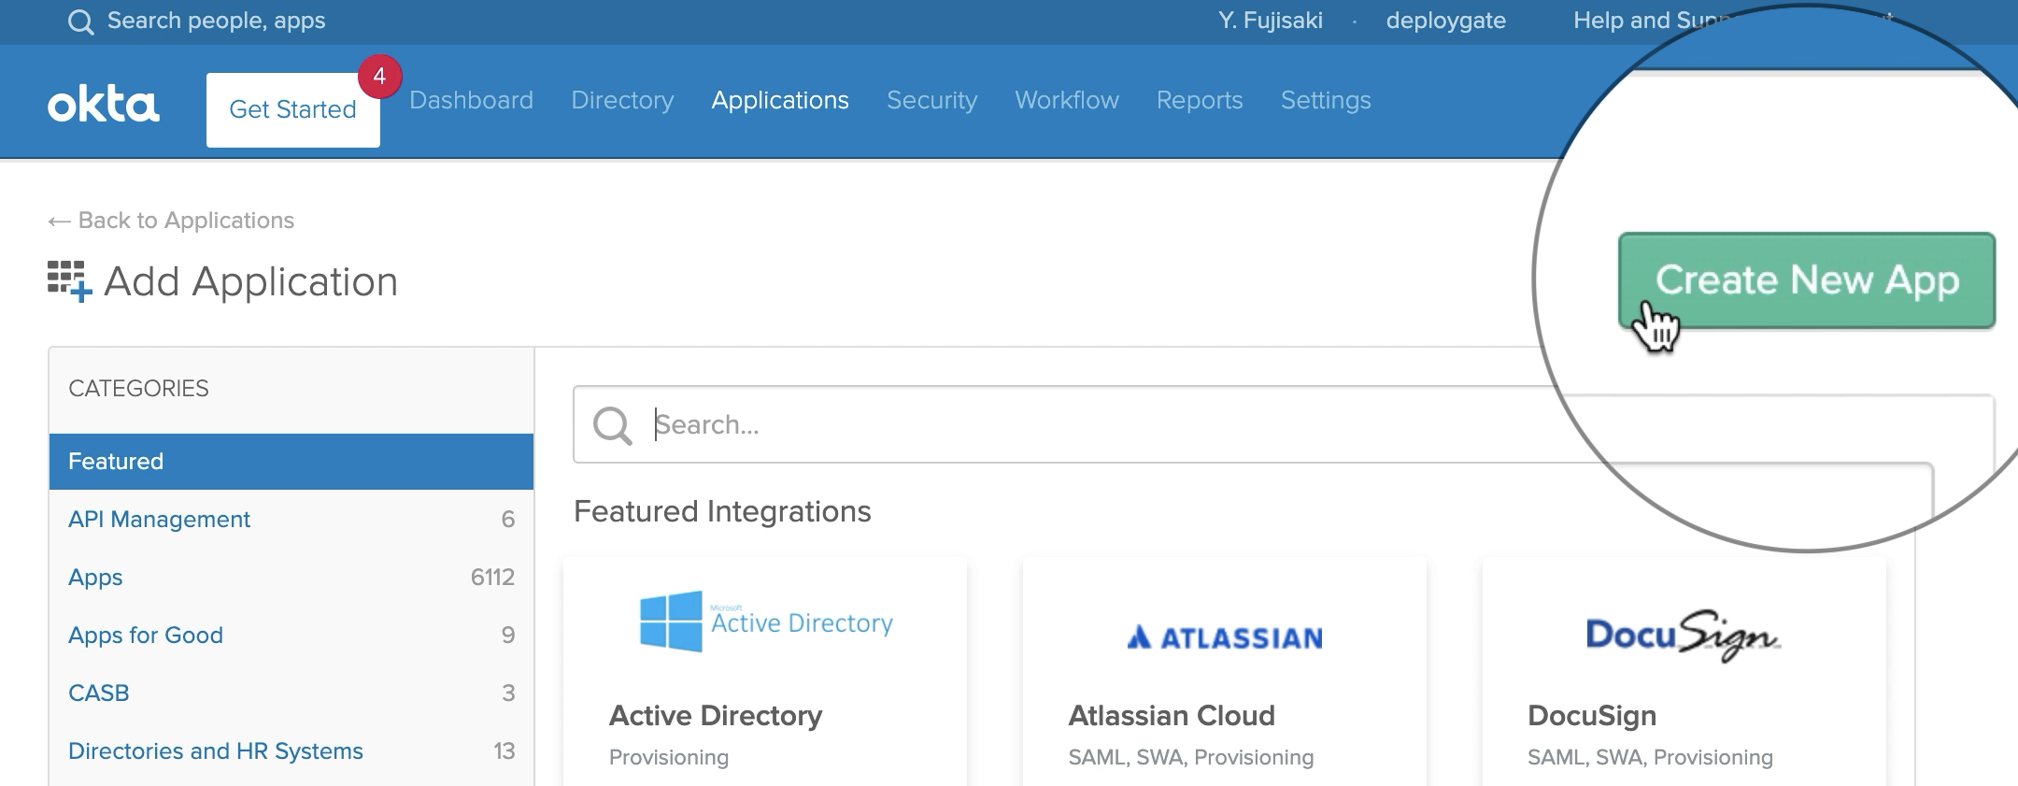Select the Apps category

coord(291,578)
